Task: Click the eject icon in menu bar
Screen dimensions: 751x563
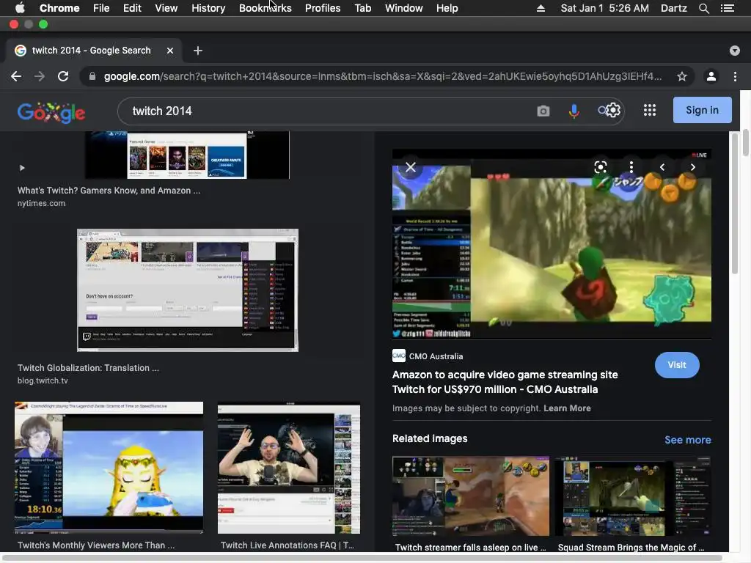Action: pos(541,8)
